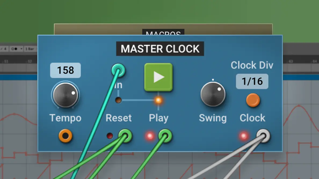This screenshot has height=179, width=319.
Task: Open the 1/16 Clock Div selector
Action: (x=252, y=81)
